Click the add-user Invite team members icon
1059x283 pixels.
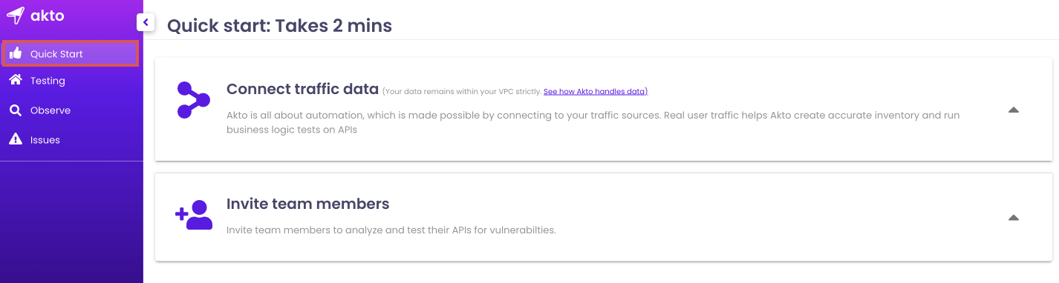(x=194, y=215)
